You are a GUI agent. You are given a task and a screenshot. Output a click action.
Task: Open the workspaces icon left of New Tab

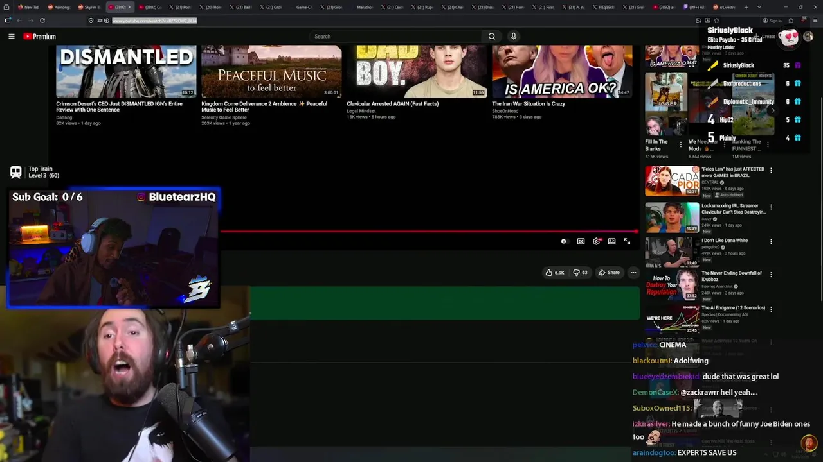pos(8,7)
